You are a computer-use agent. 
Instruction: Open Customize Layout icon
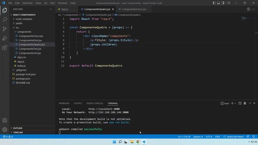229,3
